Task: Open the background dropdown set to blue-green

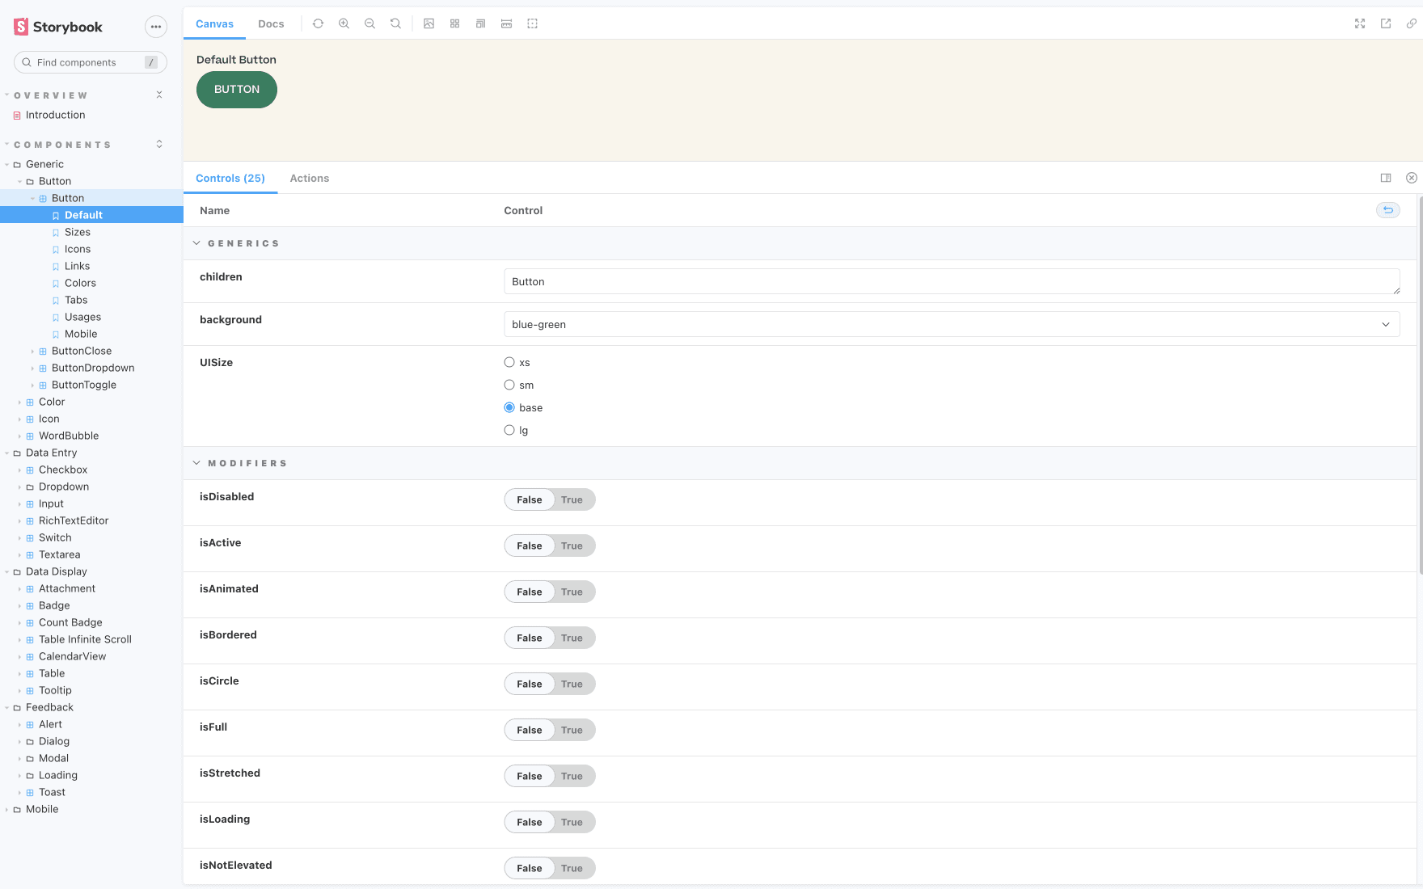Action: click(951, 325)
